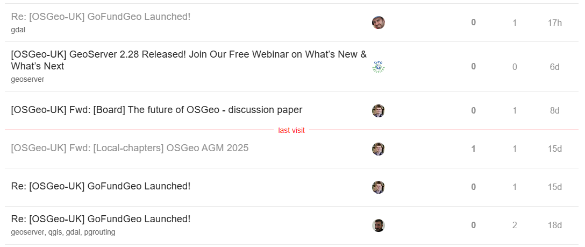The height and width of the screenshot is (247, 585).
Task: Click poster avatar on 'future of OSGeo' topic
Action: [378, 111]
